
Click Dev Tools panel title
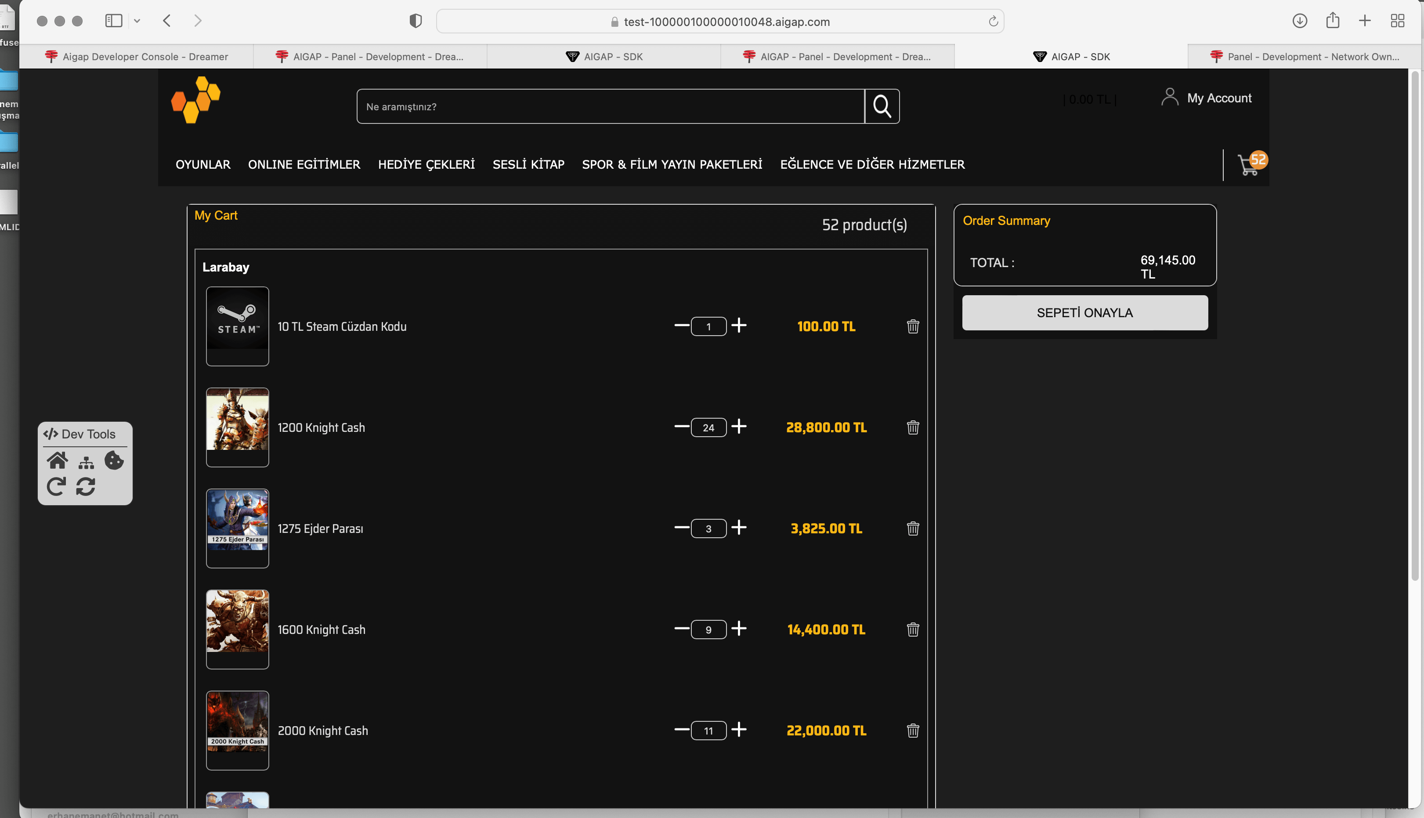79,434
